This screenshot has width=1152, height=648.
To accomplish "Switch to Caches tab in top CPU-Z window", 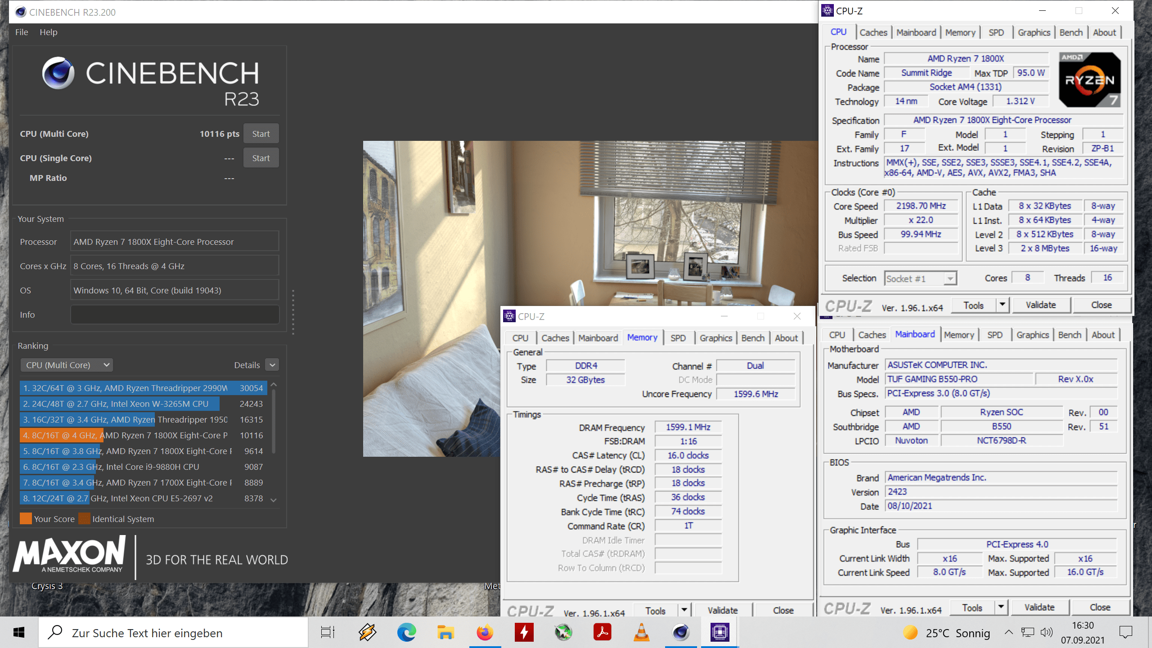I will 873,32.
